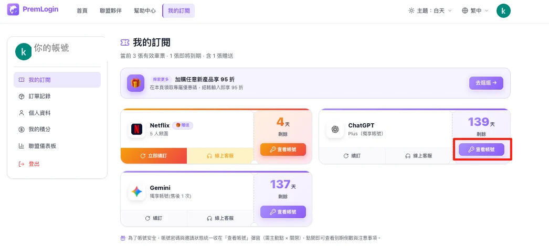Click the gift box promo icon
This screenshot has width=549, height=246.
coord(135,83)
